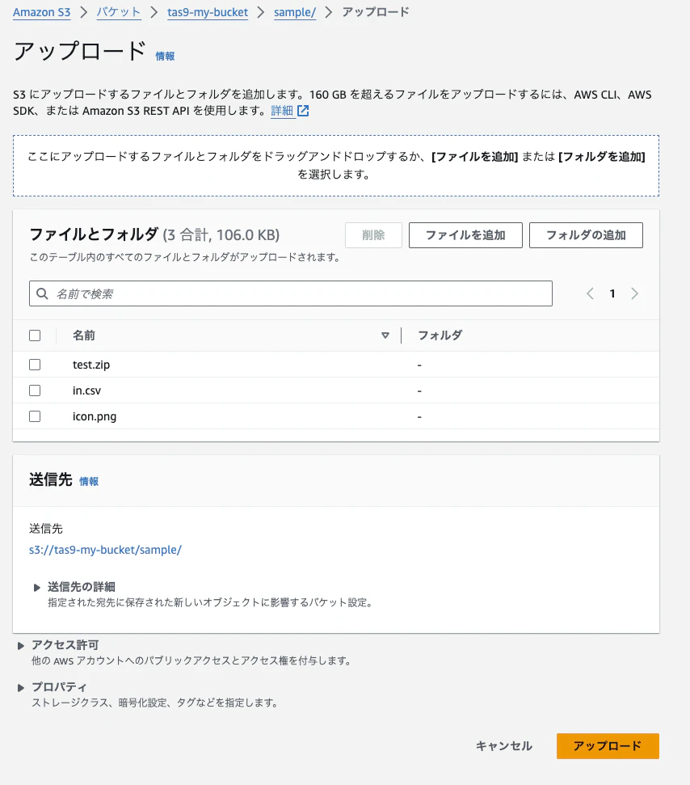Click キャンセル to abort the upload
The height and width of the screenshot is (785, 690).
point(503,745)
